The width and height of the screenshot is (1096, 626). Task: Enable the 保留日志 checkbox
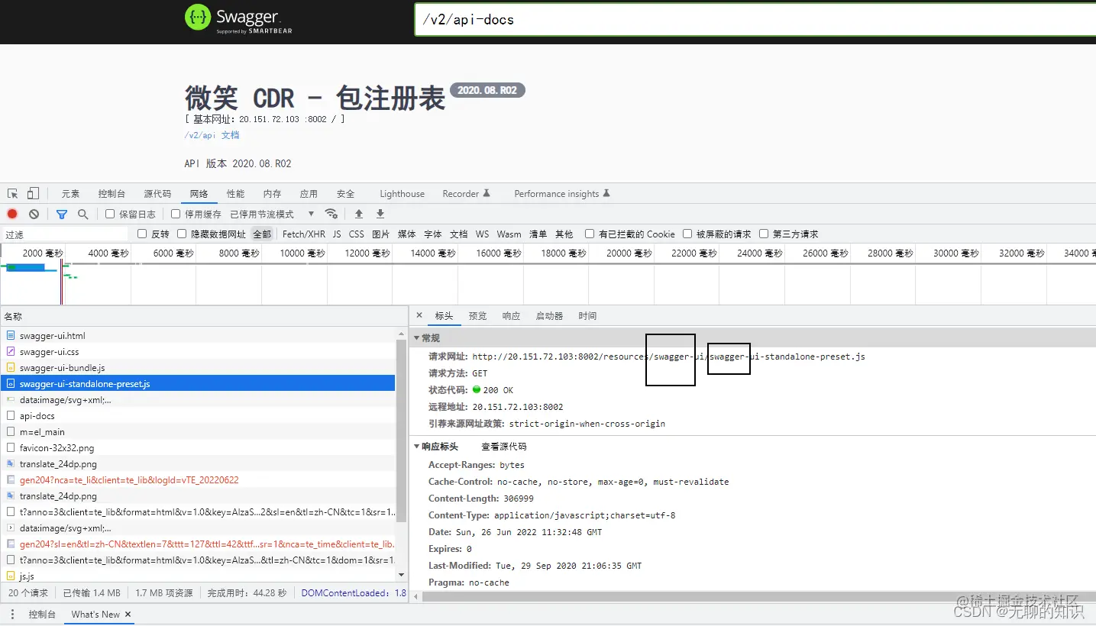coord(110,215)
